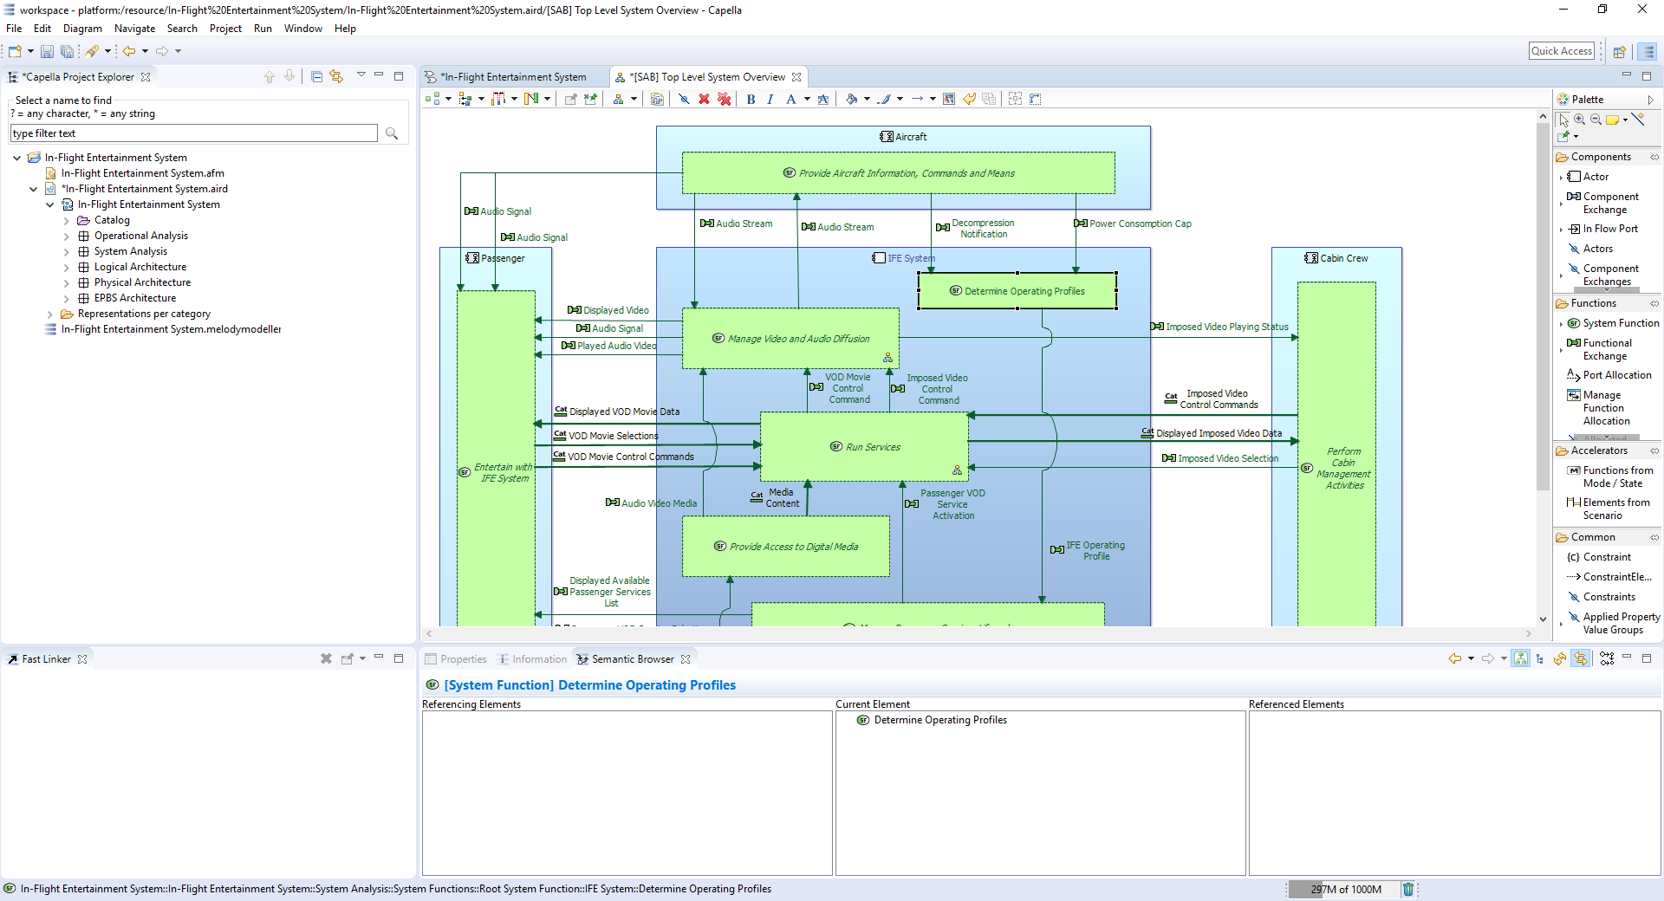Select the Zoom In palette tool
1664x901 pixels.
(x=1580, y=120)
